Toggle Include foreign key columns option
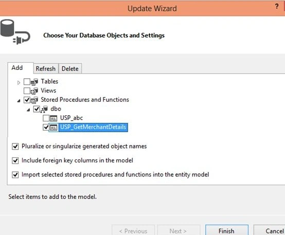 point(15,160)
